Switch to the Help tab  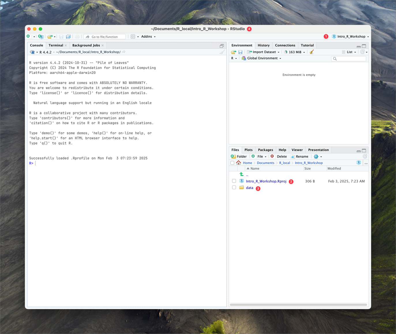point(282,150)
